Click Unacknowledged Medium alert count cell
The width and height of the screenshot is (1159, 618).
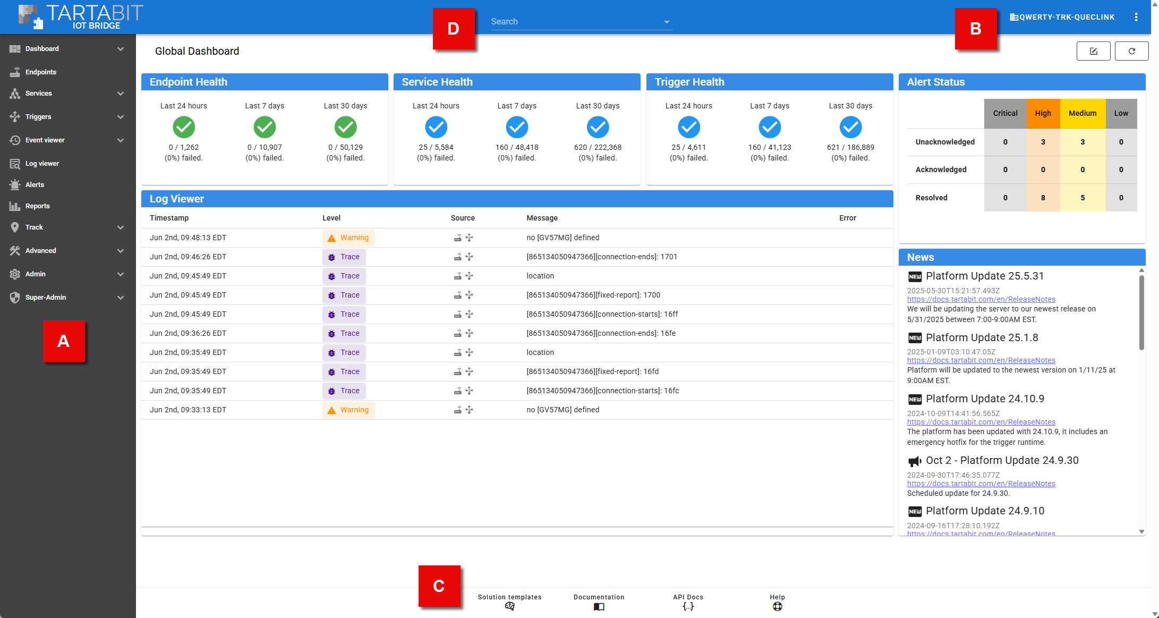1083,142
